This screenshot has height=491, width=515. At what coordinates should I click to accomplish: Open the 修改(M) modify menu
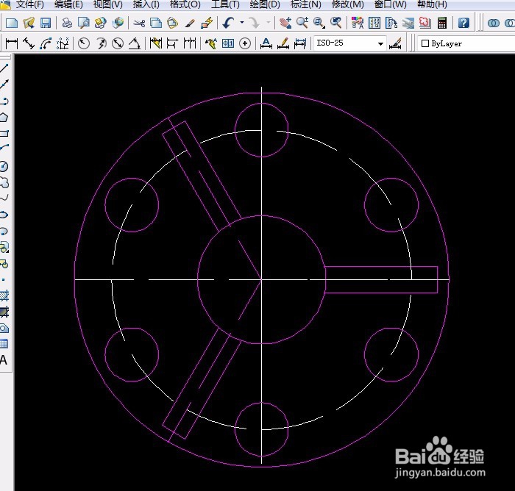[348, 4]
